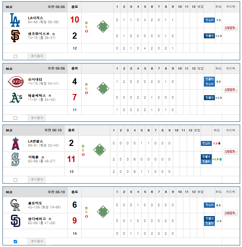Open 문자중계 for the Dodgers-Giants game

pyautogui.click(x=37, y=56)
